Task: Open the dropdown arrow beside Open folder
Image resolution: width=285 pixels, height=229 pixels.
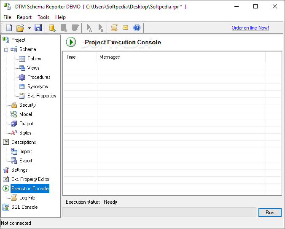Action: (x=29, y=28)
